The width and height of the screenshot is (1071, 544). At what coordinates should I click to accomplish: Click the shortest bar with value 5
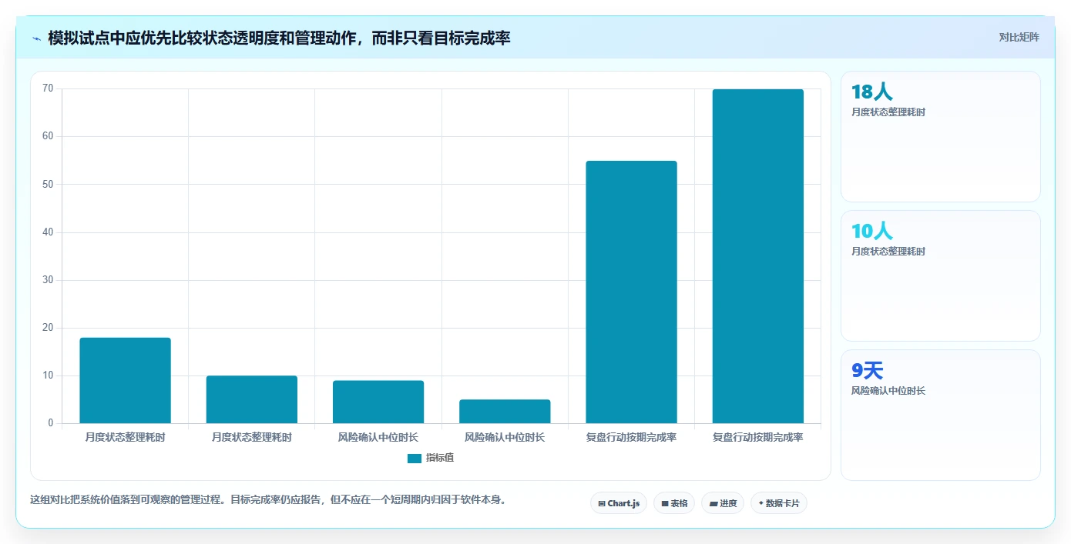tap(505, 411)
